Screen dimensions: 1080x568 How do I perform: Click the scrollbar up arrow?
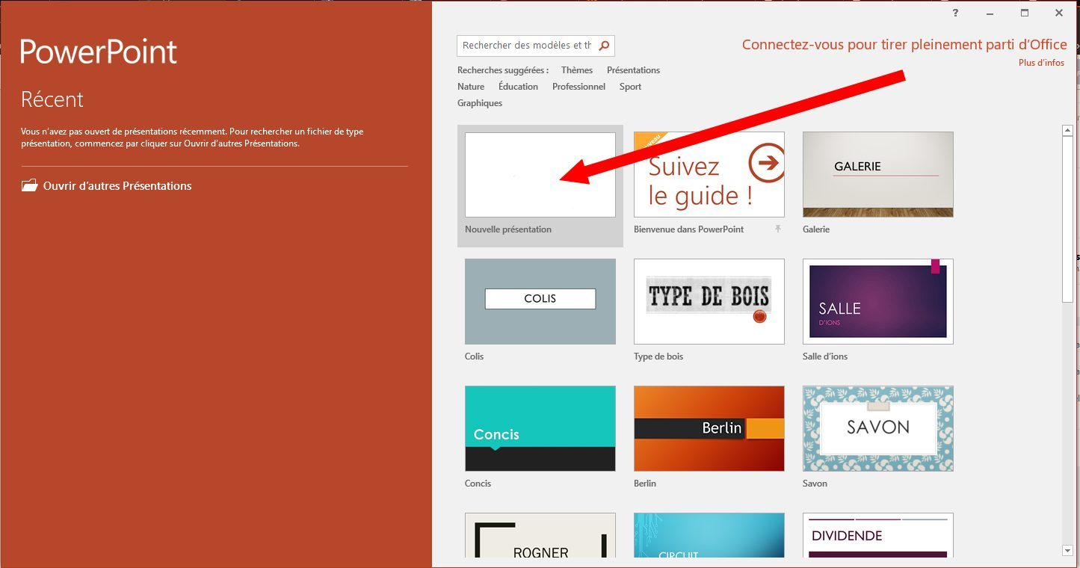click(x=1068, y=131)
